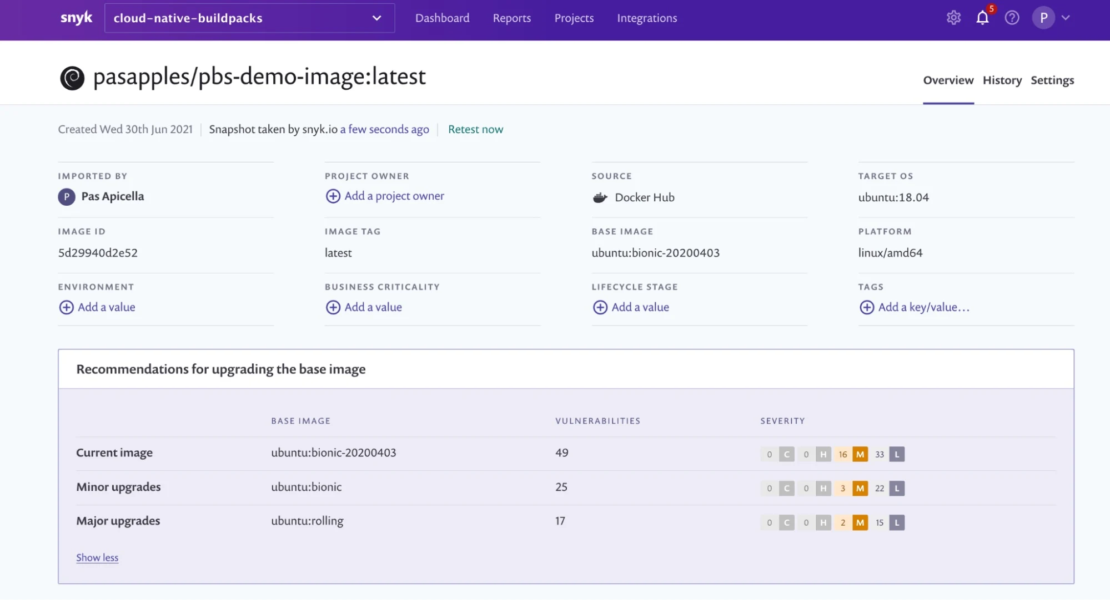1110x600 pixels.
Task: Click High severity badge in Minor upgrades row
Action: pos(823,488)
